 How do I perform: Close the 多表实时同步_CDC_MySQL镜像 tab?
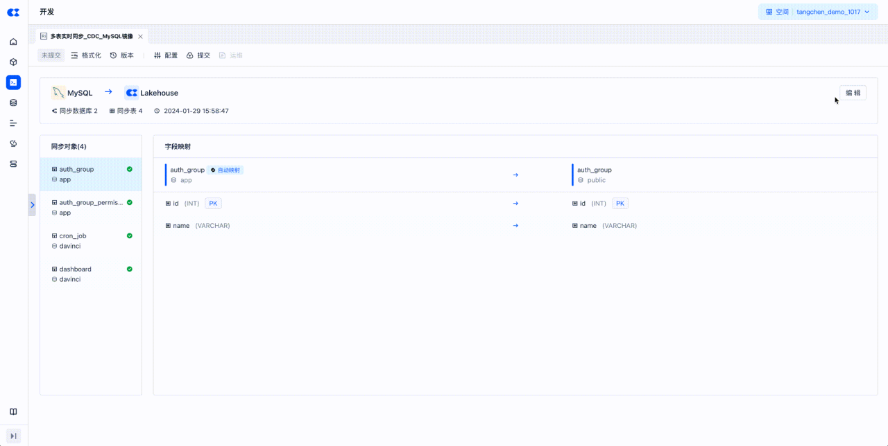pyautogui.click(x=141, y=37)
